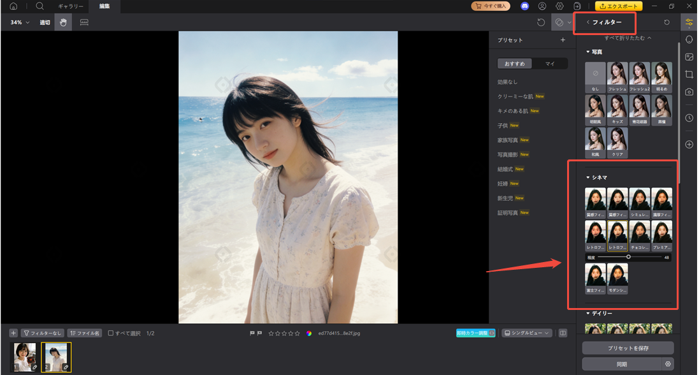This screenshot has width=699, height=375.
Task: Select the マイ presets tab
Action: (x=550, y=64)
